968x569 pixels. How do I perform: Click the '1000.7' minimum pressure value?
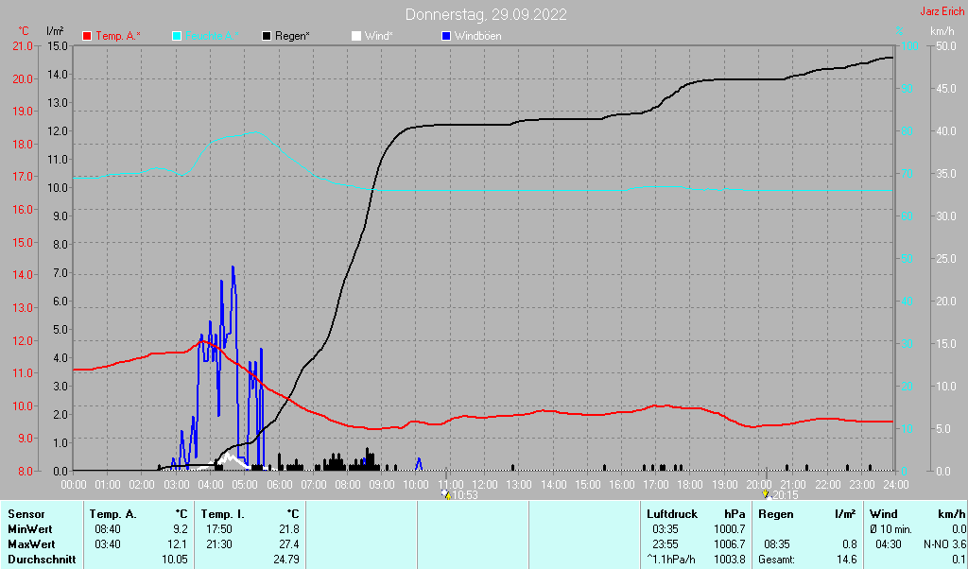729,529
